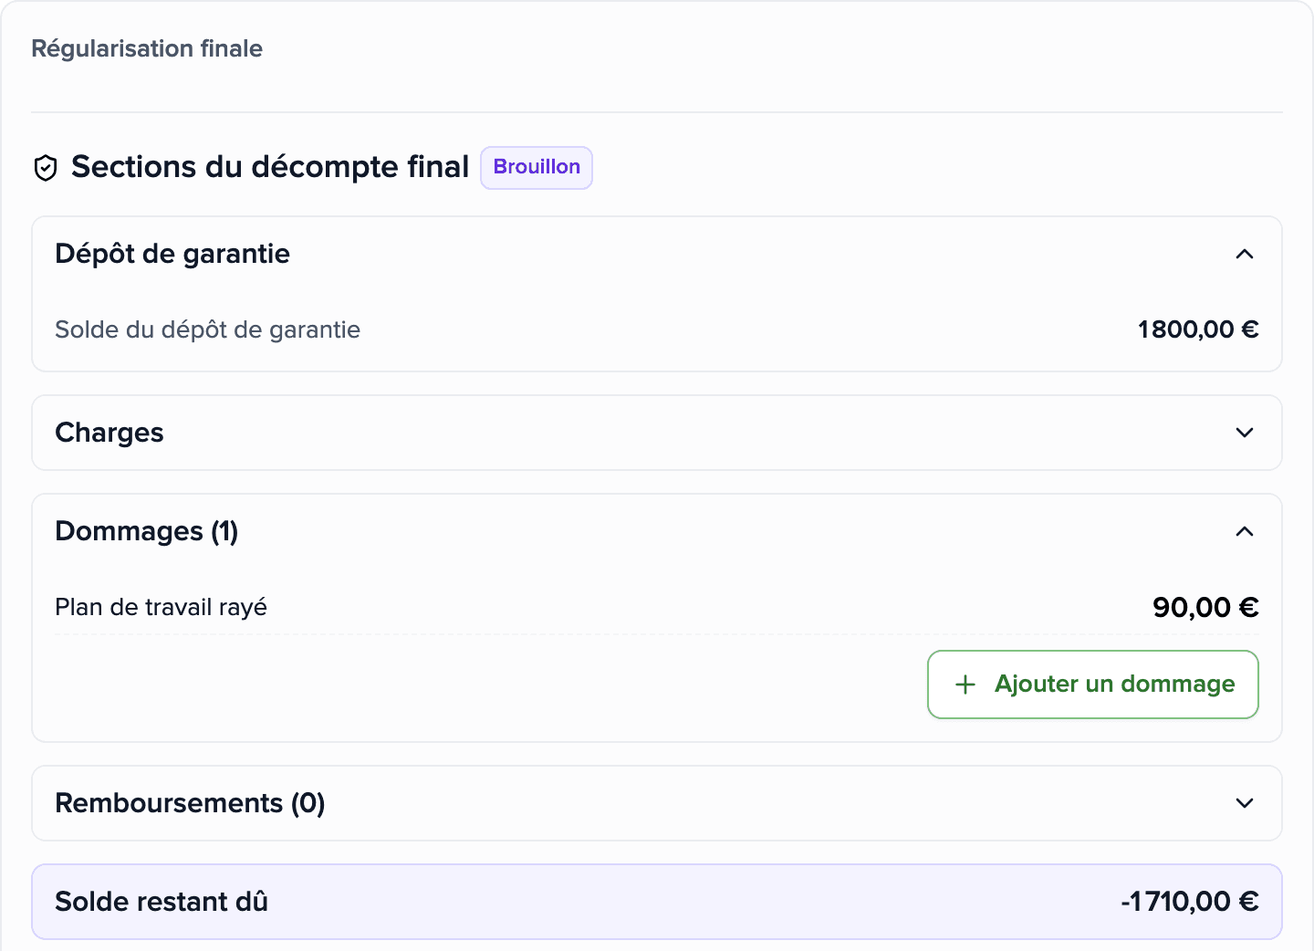Expand the Charges section
Image resolution: width=1314 pixels, height=951 pixels.
[1244, 433]
